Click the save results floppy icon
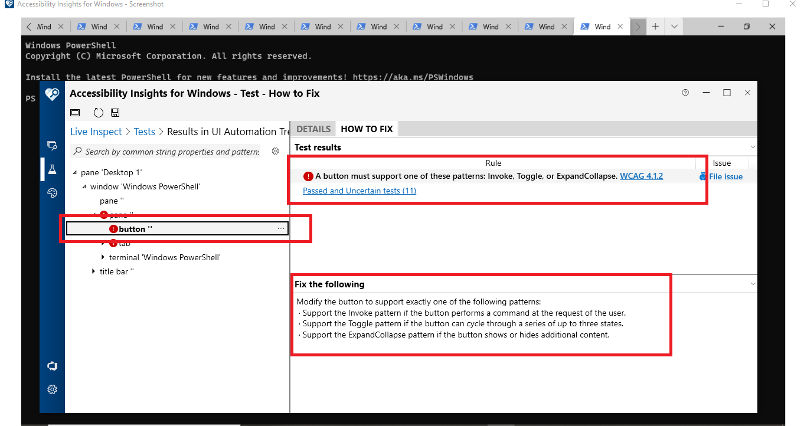The height and width of the screenshot is (426, 804). tap(115, 113)
